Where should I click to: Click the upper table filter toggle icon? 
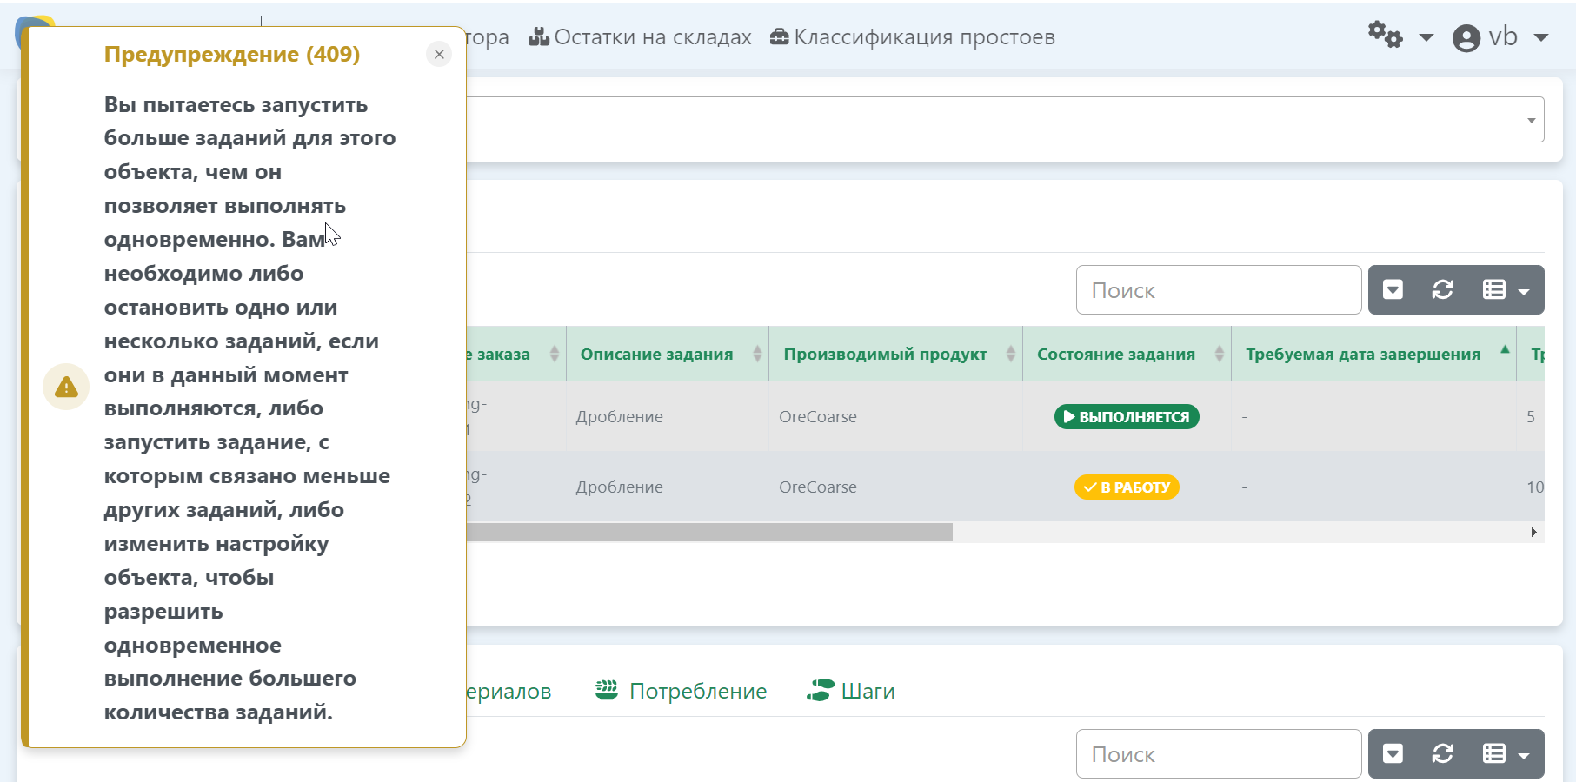click(1393, 290)
